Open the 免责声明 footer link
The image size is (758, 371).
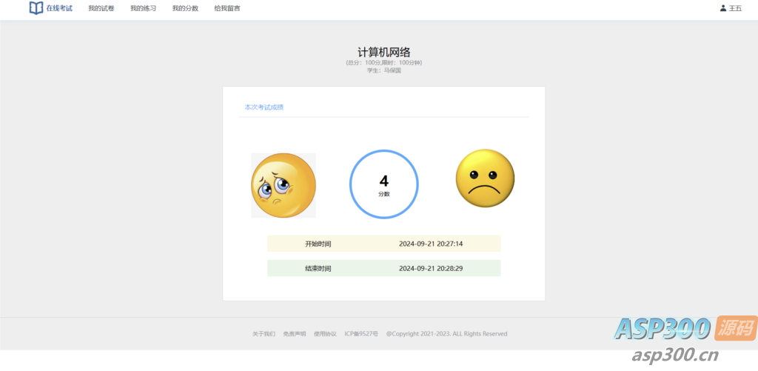[294, 334]
